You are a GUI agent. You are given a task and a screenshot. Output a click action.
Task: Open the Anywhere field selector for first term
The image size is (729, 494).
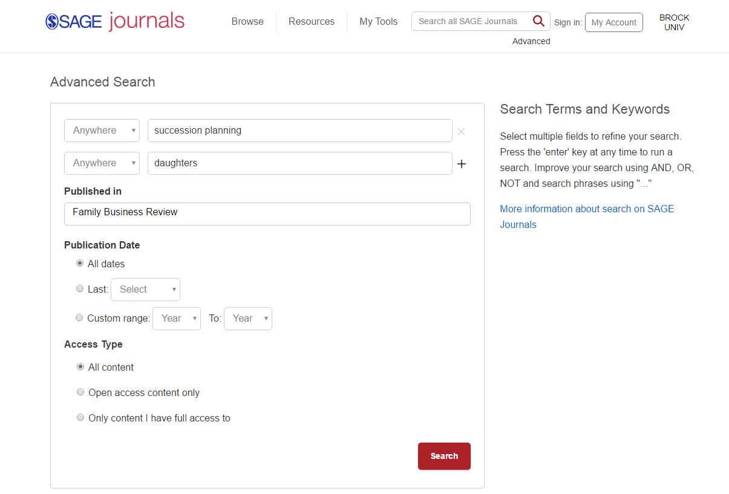pyautogui.click(x=102, y=130)
